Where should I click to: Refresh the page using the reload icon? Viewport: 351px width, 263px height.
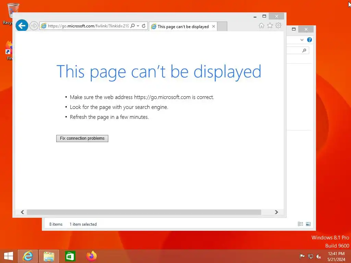144,26
